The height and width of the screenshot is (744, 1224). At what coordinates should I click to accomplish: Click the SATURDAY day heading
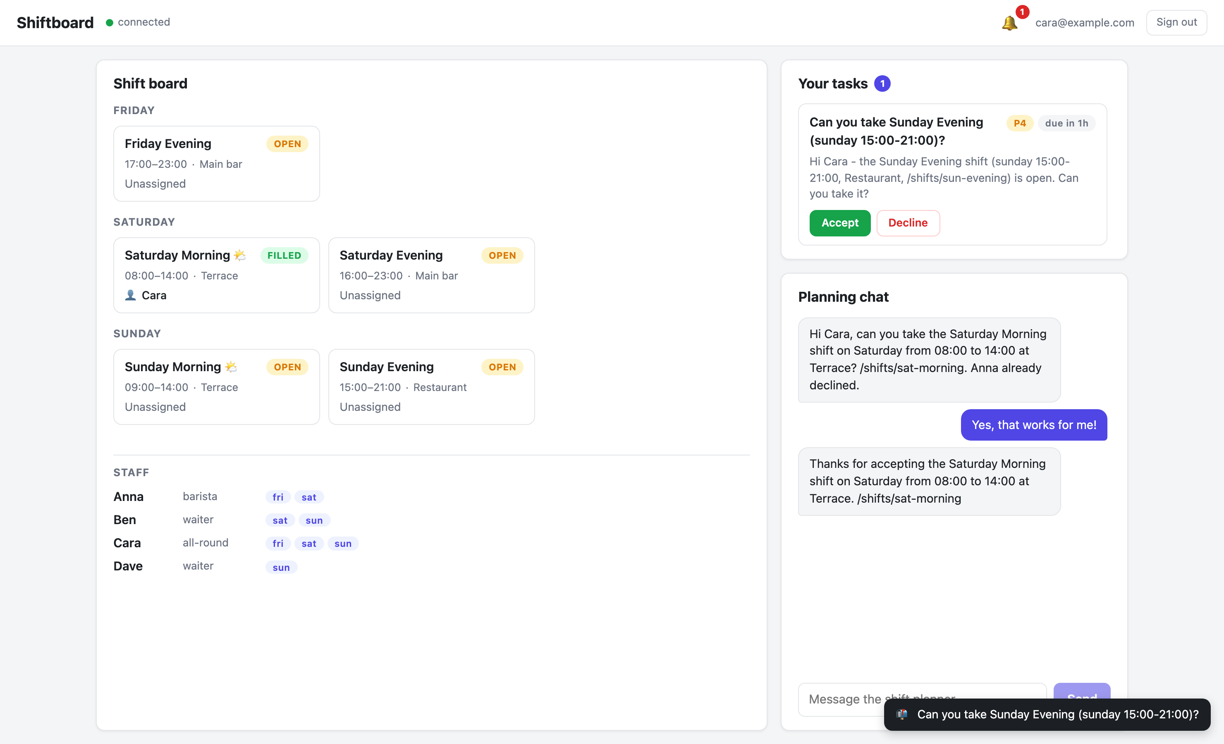[144, 222]
